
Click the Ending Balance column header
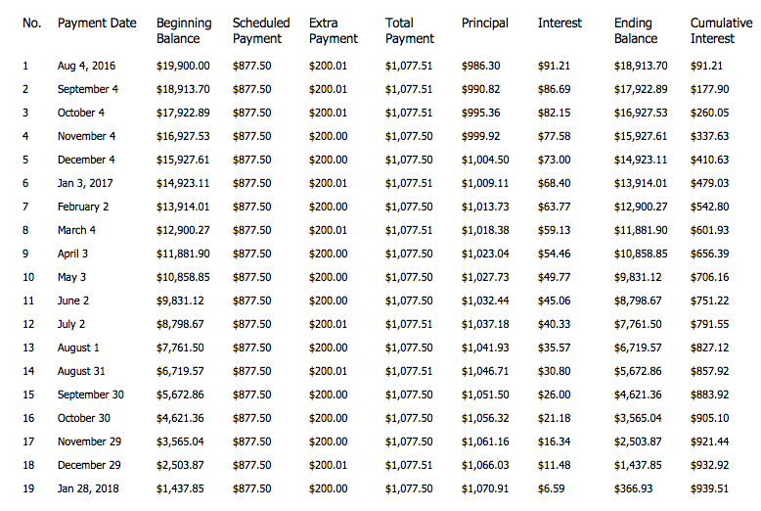coord(636,30)
